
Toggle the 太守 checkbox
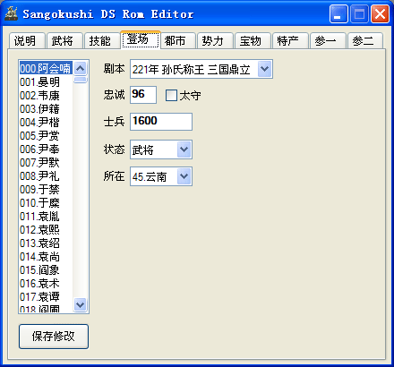pyautogui.click(x=171, y=96)
